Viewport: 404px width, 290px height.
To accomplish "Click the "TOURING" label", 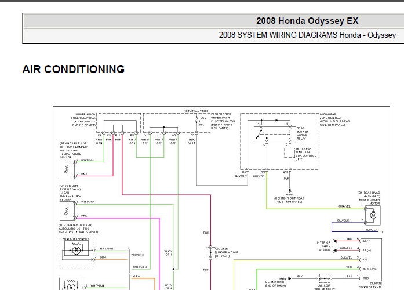I will (x=137, y=255).
